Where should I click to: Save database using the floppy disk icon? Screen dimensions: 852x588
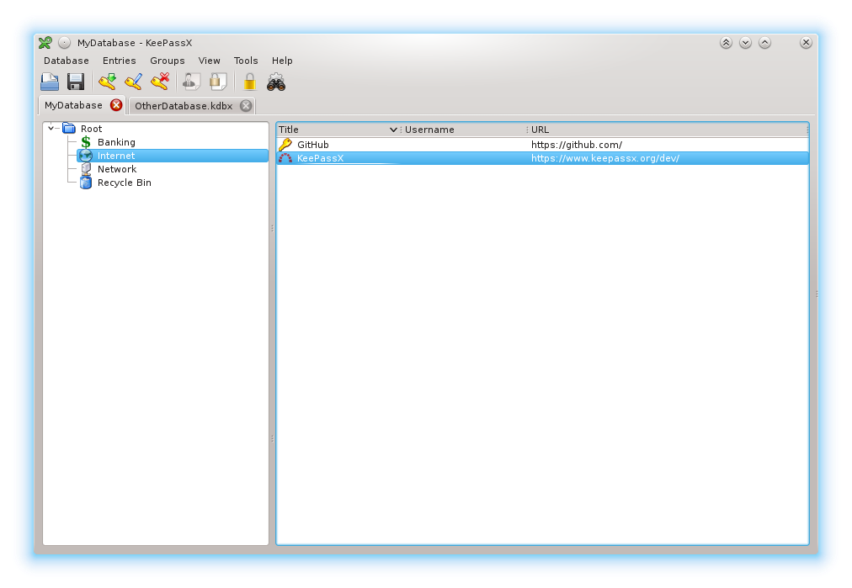pyautogui.click(x=76, y=82)
